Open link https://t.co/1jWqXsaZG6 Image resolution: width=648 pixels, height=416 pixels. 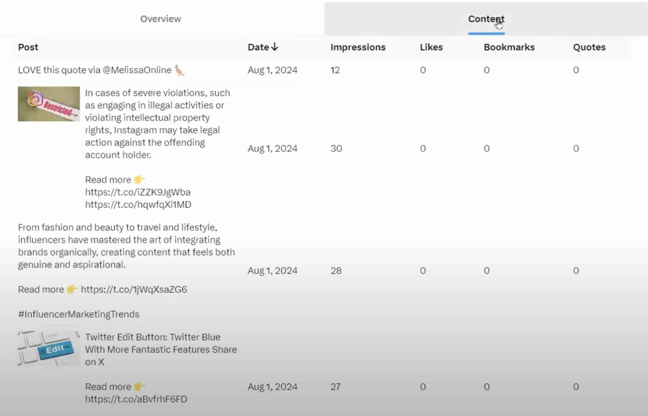pyautogui.click(x=134, y=289)
